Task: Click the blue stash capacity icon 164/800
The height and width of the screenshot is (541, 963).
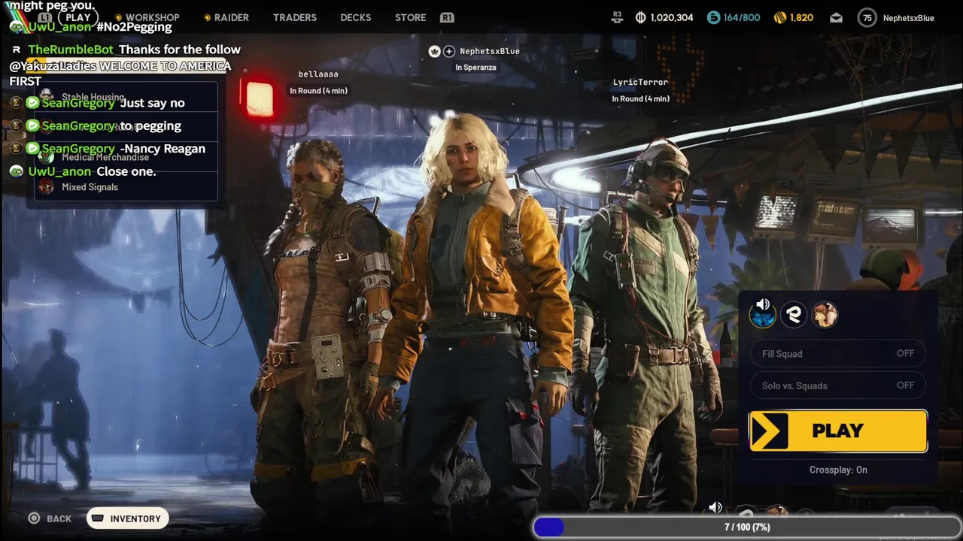Action: (x=713, y=17)
